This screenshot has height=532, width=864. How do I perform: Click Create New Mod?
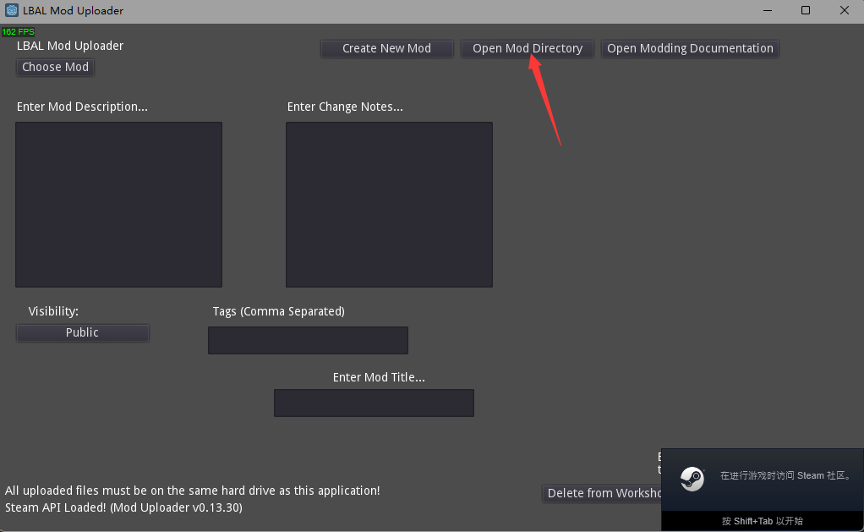pos(387,48)
